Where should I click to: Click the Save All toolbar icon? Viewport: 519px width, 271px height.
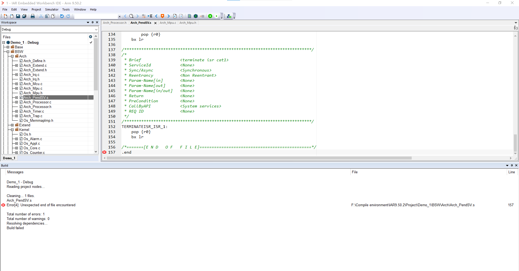(x=24, y=16)
